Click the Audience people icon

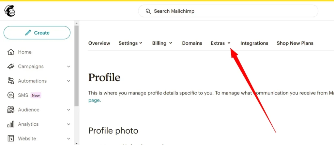point(11,110)
